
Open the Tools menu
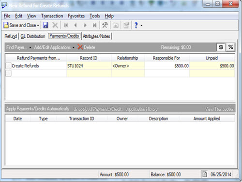pos(95,16)
